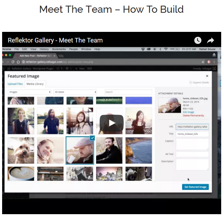Select the smiling woman in coat thumbnail
This screenshot has height=217, width=224.
pyautogui.click(x=80, y=121)
